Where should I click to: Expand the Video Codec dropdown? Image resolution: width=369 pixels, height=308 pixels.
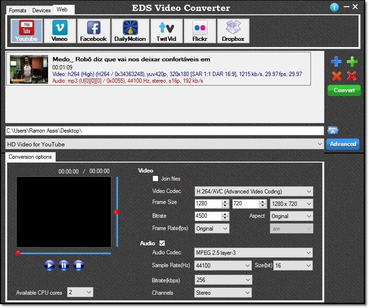click(254, 192)
